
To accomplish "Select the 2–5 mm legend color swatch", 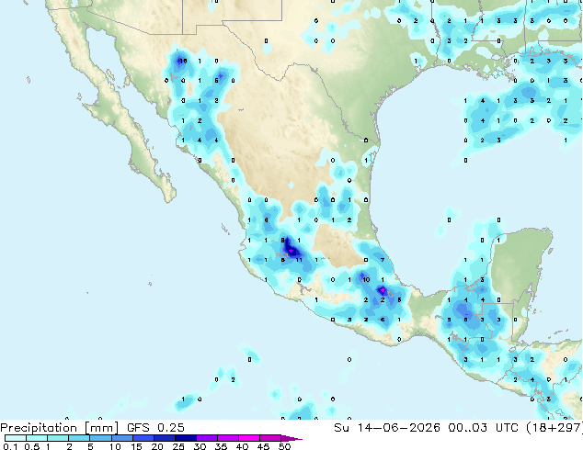I will [x=79, y=438].
